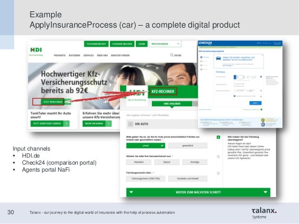
Task: Select 'Fahrzeugschein (HSN/TSN)' vehicle selection
Action: click(146, 179)
